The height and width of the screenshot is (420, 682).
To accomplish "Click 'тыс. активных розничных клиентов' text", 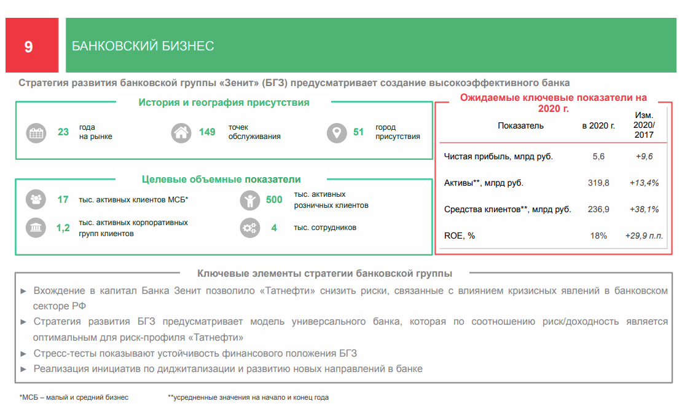I will (x=331, y=200).
